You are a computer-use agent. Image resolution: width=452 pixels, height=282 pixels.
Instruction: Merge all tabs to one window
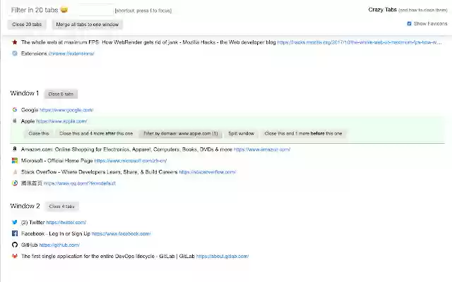click(88, 25)
